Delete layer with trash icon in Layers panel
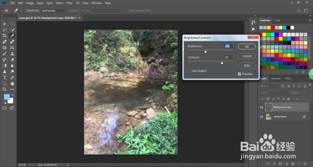This screenshot has width=313, height=167. click(305, 164)
